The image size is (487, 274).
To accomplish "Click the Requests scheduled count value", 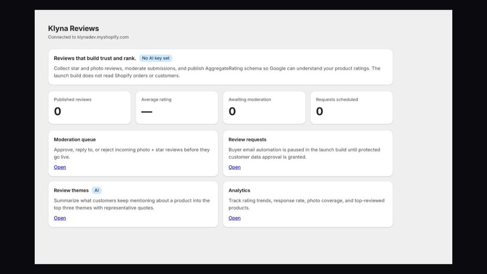I will 320,111.
